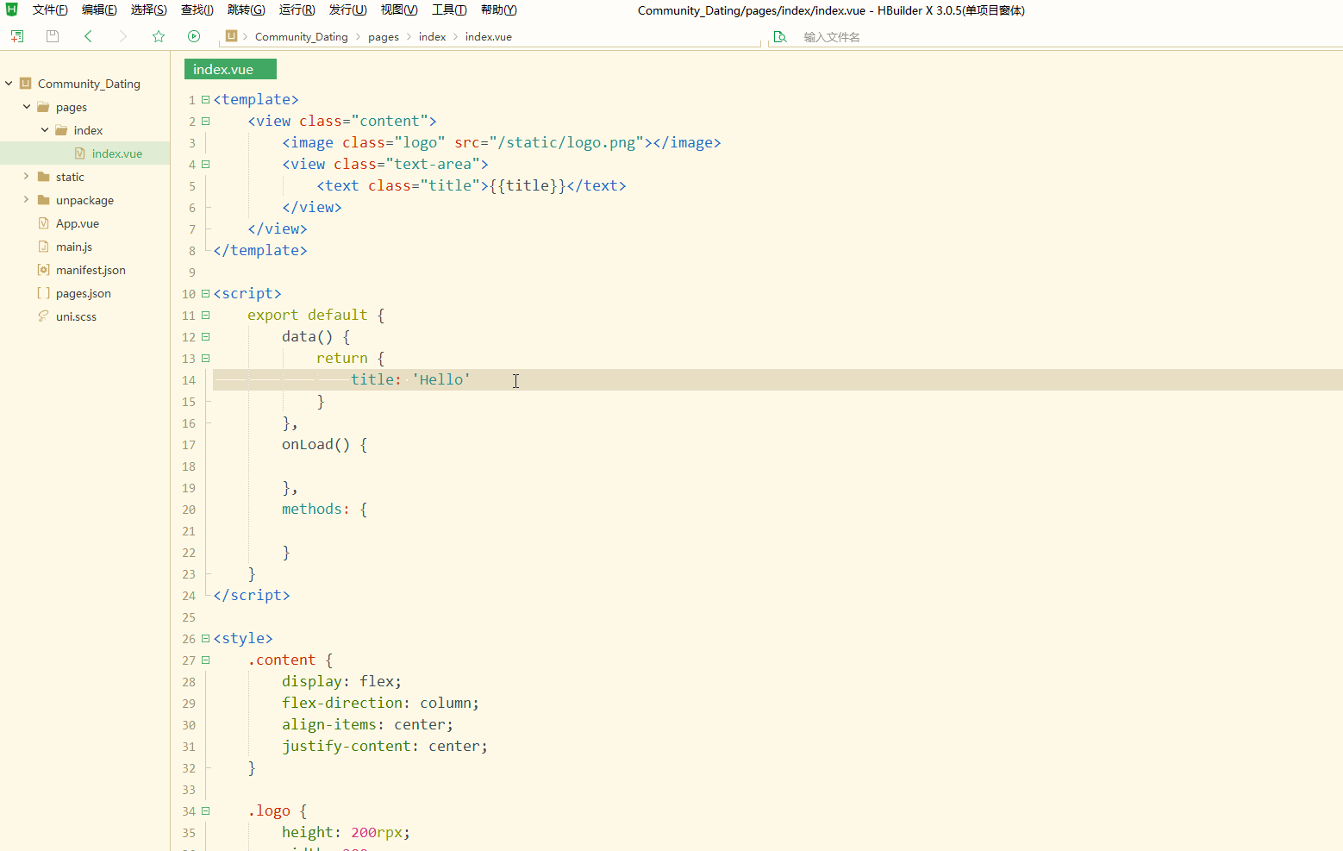Collapse the template block on line 1
This screenshot has width=1343, height=851.
click(x=204, y=98)
